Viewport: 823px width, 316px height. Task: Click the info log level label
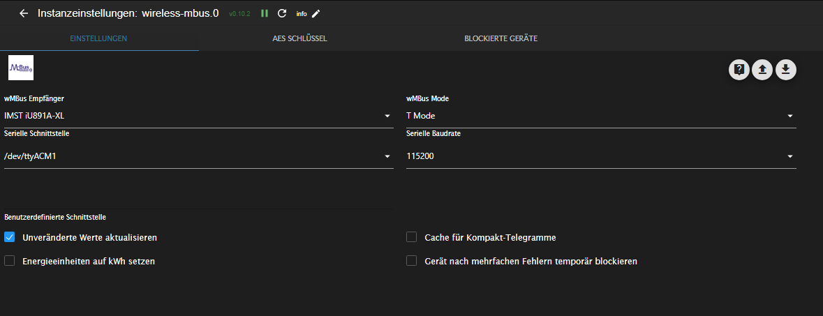coord(301,13)
